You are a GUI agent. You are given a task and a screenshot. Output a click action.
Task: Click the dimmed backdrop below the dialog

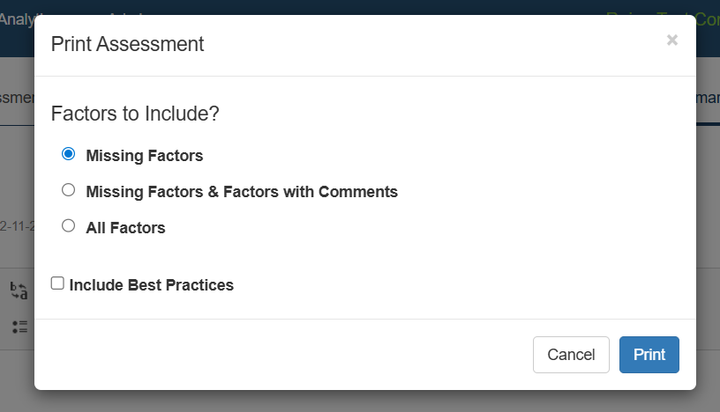pyautogui.click(x=353, y=401)
